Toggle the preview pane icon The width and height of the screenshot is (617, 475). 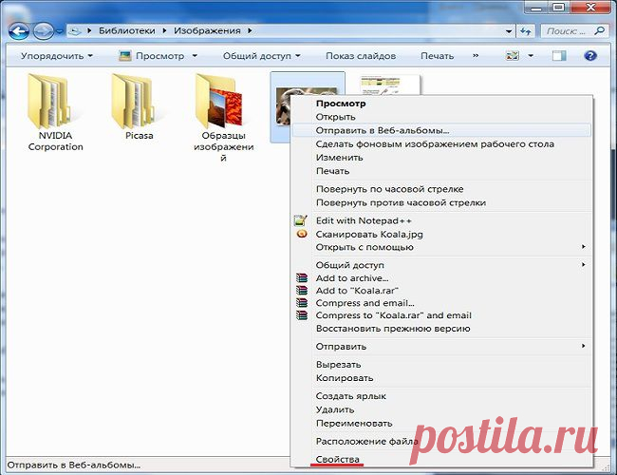pyautogui.click(x=559, y=56)
